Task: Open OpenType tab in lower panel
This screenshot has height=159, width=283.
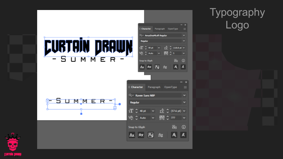Action: coord(170,87)
